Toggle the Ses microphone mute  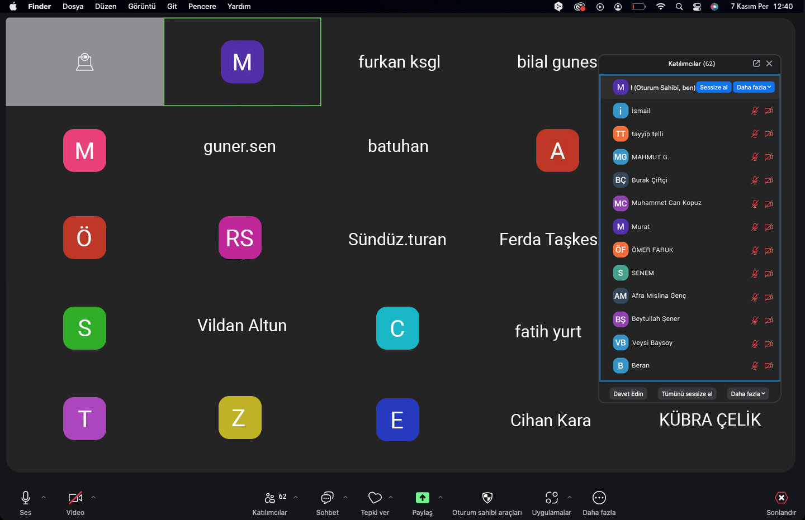click(26, 498)
